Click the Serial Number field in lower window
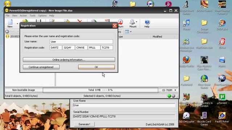This screenshot has height=130, width=232. (124, 116)
